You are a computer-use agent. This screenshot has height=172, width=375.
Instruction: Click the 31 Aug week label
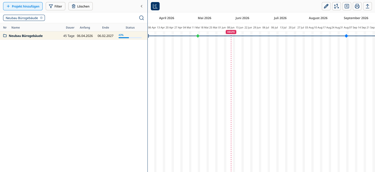pyautogui.click(x=344, y=27)
